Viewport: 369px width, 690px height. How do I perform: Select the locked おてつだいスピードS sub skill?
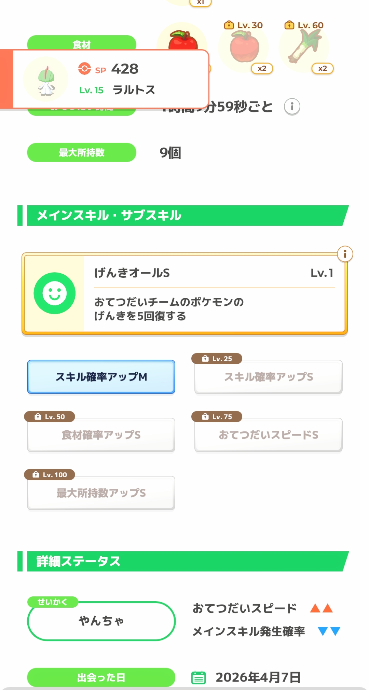point(268,435)
